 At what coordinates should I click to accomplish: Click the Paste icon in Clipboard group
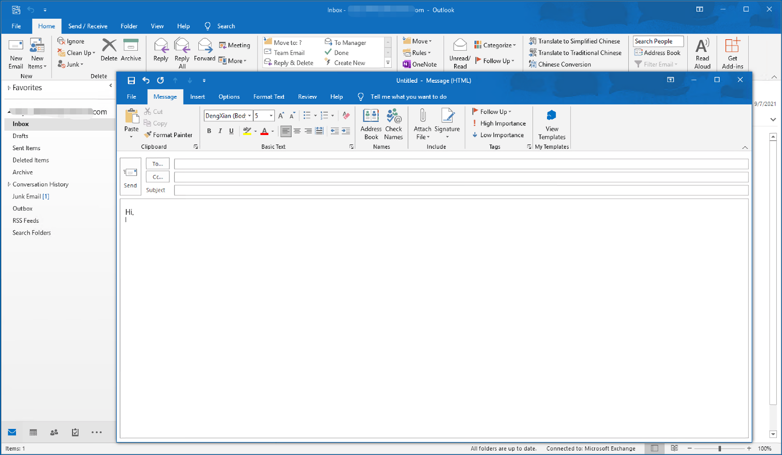point(131,117)
